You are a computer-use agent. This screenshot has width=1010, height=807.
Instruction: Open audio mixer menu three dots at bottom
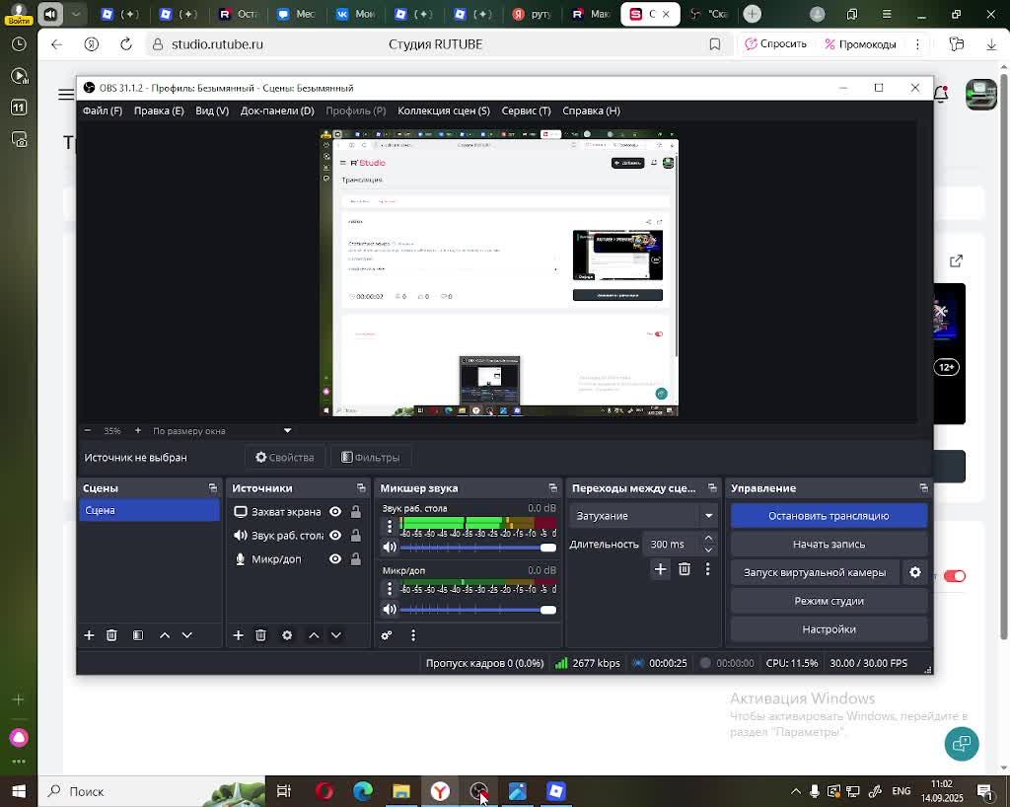click(413, 635)
